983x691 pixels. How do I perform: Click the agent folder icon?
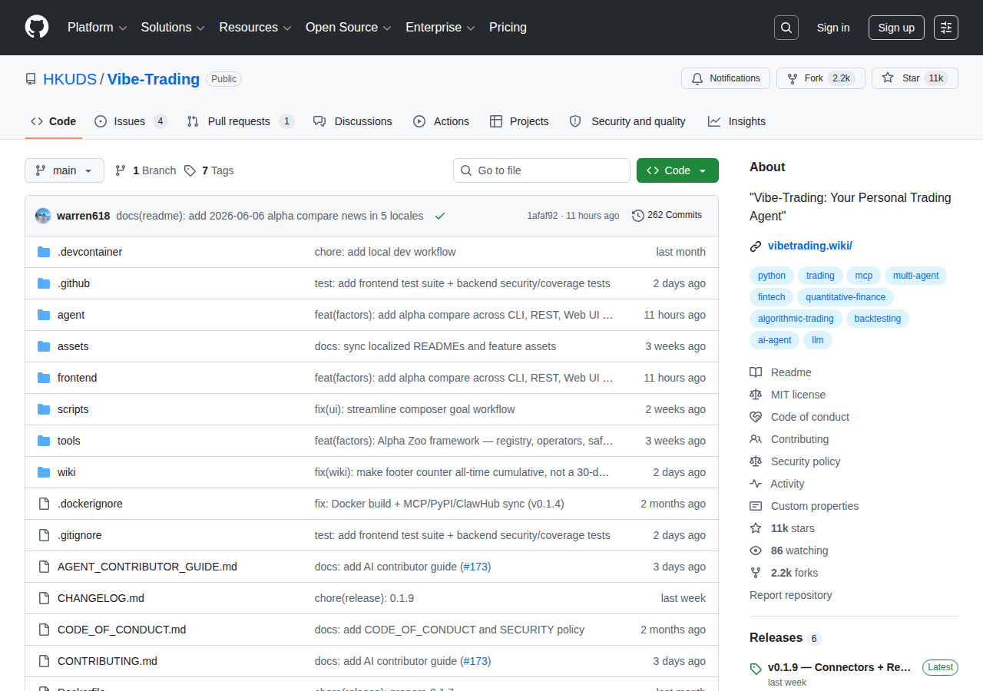point(44,315)
